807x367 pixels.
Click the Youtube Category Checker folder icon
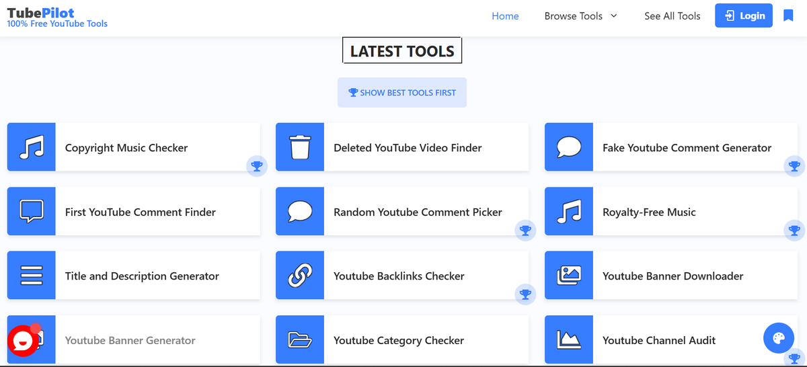[x=300, y=340]
